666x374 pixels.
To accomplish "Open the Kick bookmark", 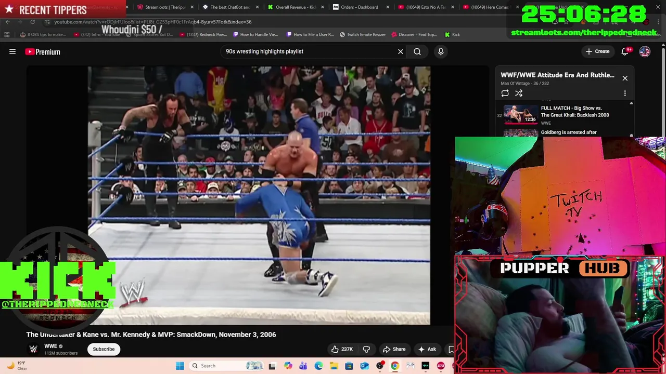I will coord(452,35).
